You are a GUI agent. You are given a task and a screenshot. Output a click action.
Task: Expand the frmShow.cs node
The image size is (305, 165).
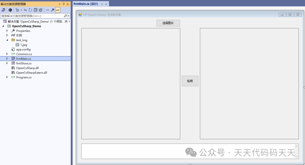tap(7, 63)
